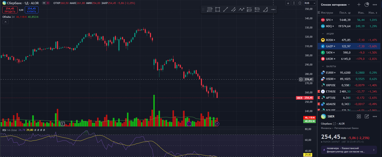Select the USDRI currency row
Screen dimensions: 382x157
[349, 79]
